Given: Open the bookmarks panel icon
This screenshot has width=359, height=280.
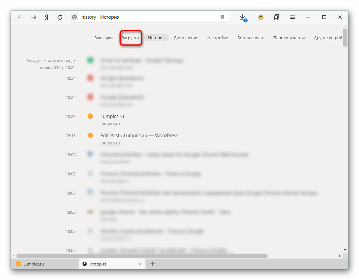Looking at the screenshot, I should tap(276, 17).
